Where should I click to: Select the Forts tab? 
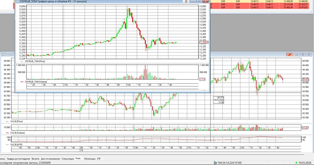(78, 159)
